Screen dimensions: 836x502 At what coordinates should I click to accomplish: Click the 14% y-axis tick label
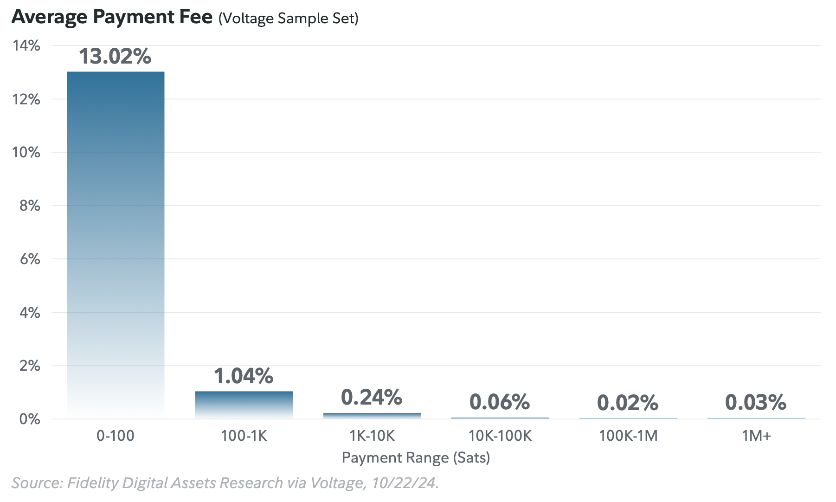coord(26,45)
